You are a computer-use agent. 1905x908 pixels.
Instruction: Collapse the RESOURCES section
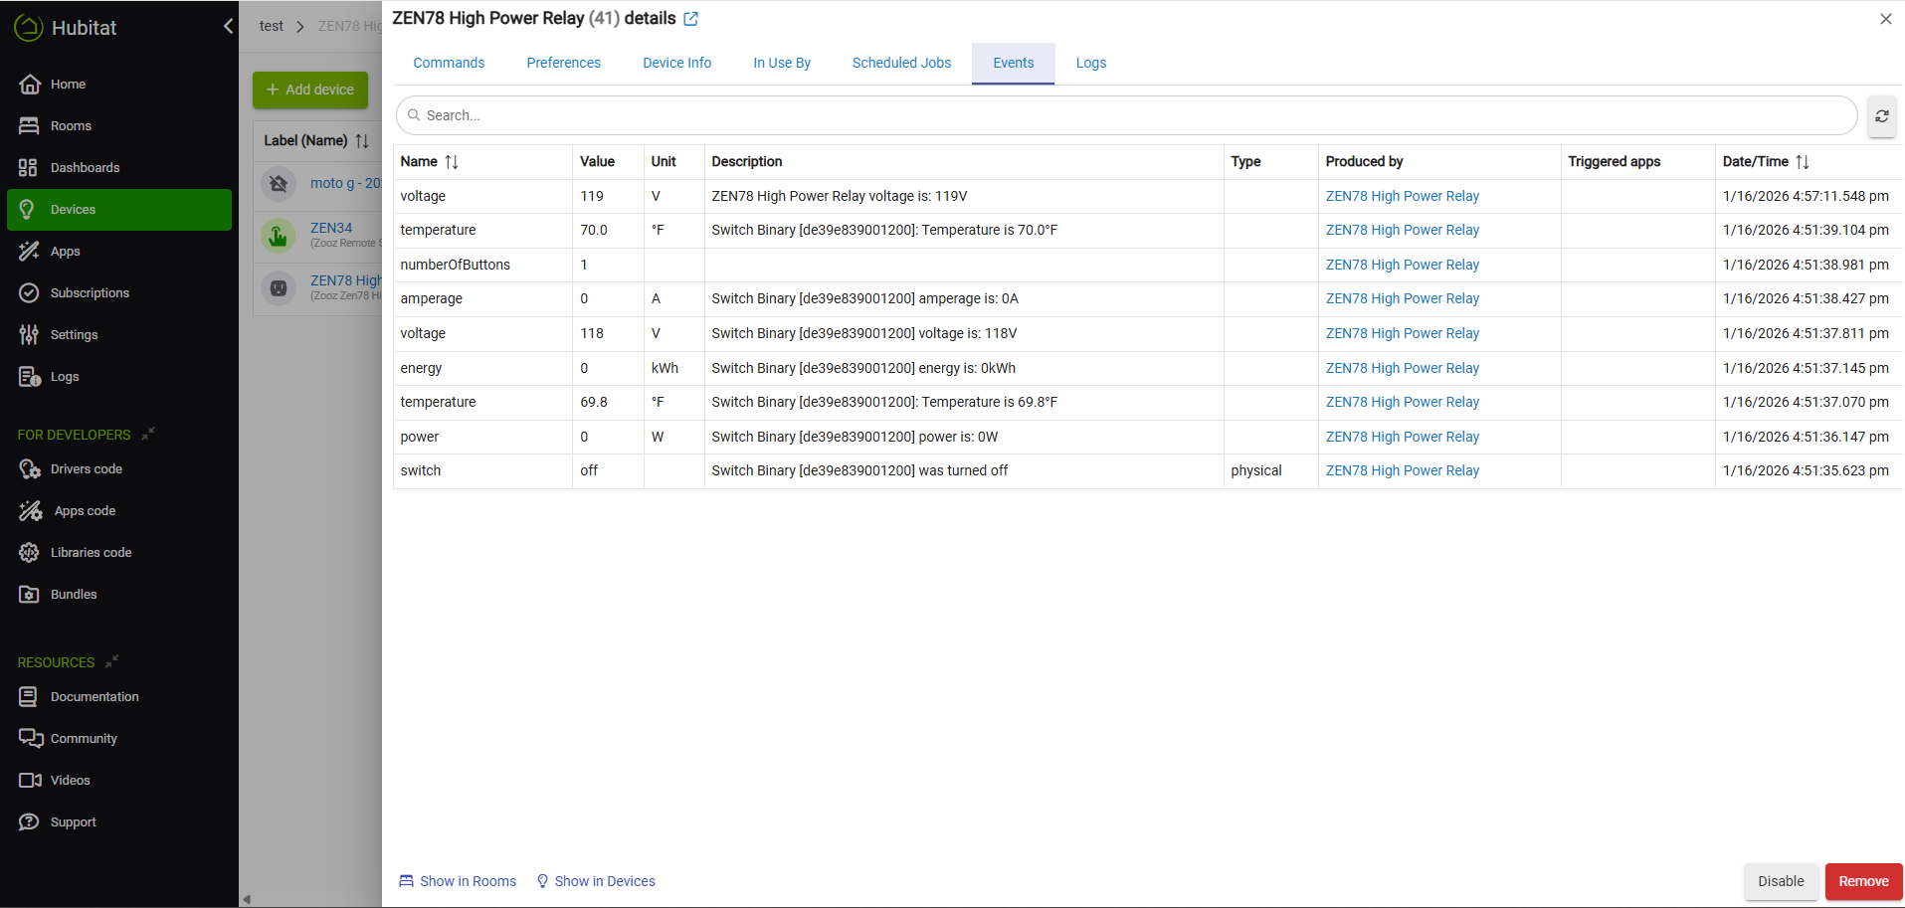(112, 661)
